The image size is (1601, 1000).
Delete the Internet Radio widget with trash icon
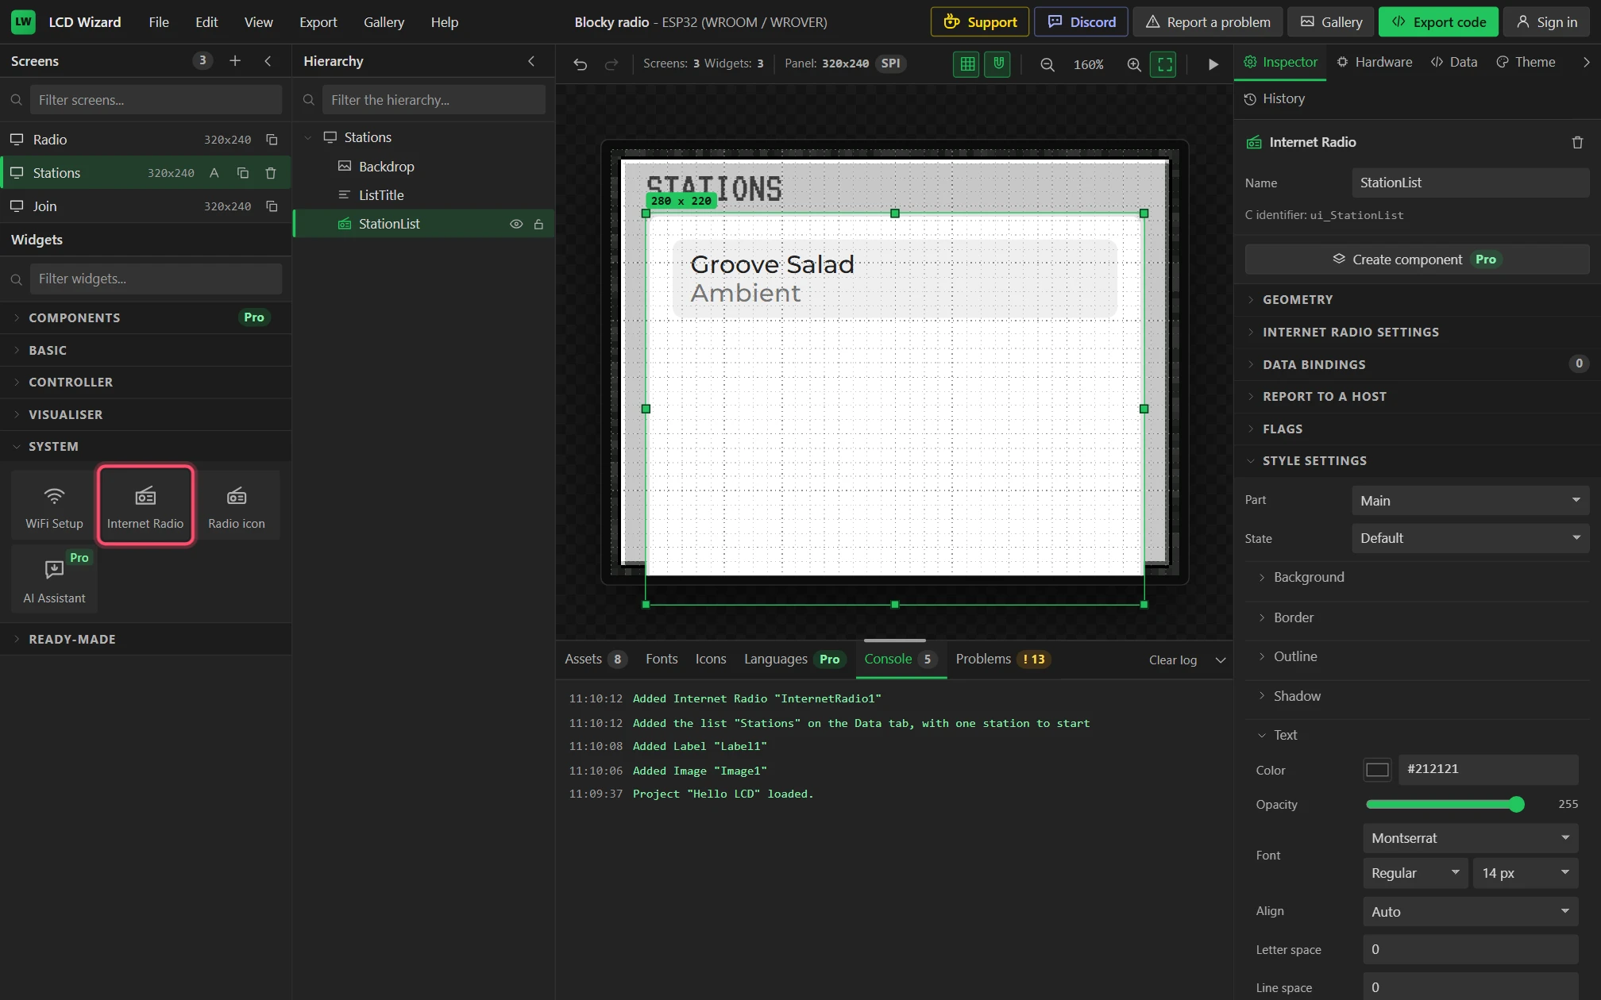pos(1577,142)
